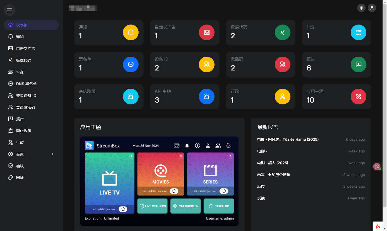
Task: Refresh MOVIES with its sync button
Action: [174, 191]
